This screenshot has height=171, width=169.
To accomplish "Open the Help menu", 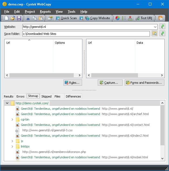I will tap(84, 12).
